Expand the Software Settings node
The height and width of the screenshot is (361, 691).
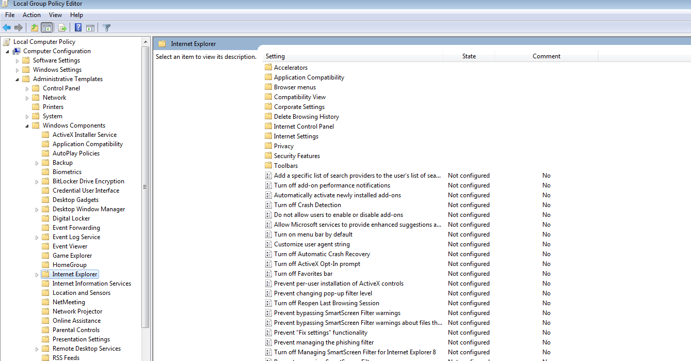17,61
